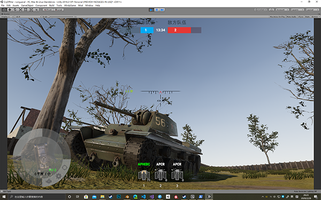Select the Hand view tool
Viewport: 321px width, 200px height.
click(4, 10)
